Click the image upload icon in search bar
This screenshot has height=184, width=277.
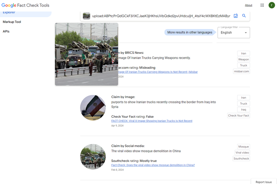(236, 16)
